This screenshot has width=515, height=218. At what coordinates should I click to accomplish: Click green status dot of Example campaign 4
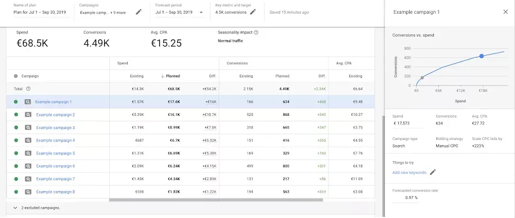[16, 141]
